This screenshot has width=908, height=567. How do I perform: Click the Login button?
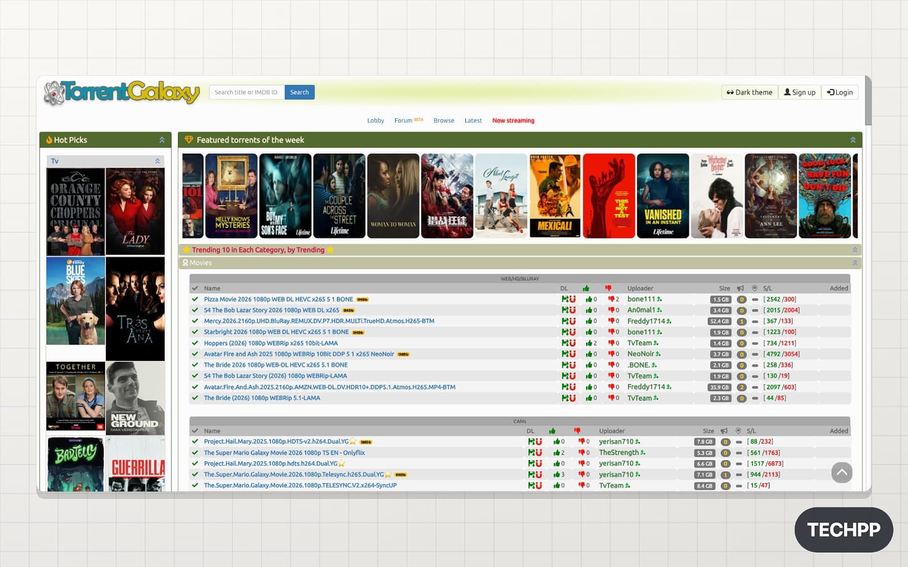pos(840,93)
